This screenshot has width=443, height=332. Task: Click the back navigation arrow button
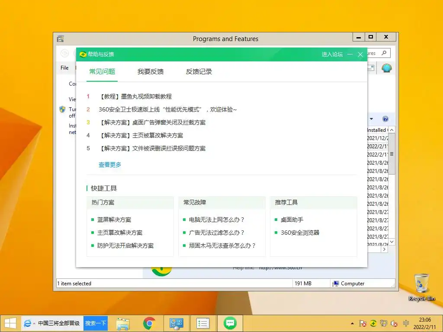(65, 53)
